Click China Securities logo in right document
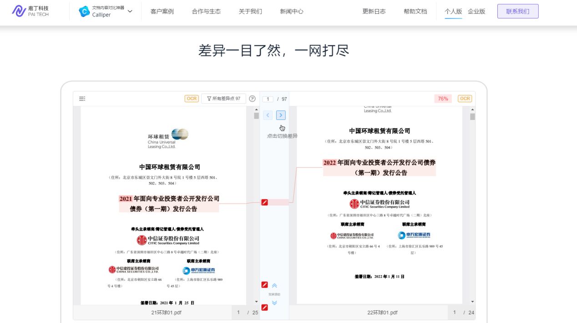This screenshot has height=323, width=577. pos(352,235)
